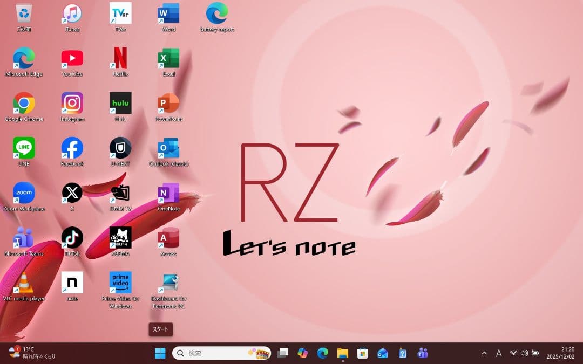Open the Hulu app

(x=120, y=103)
